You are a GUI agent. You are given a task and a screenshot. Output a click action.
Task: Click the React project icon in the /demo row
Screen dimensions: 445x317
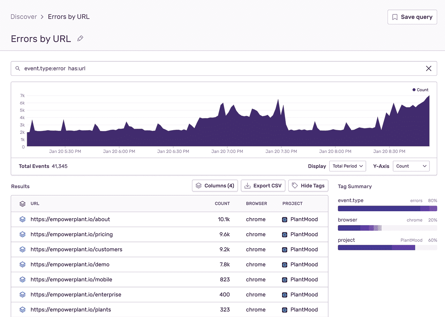click(x=285, y=265)
